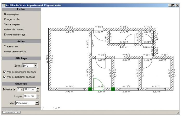The image size is (182, 120).
Task: Open the 'Distance de' reference point dropdown
Action: pyautogui.click(x=22, y=89)
